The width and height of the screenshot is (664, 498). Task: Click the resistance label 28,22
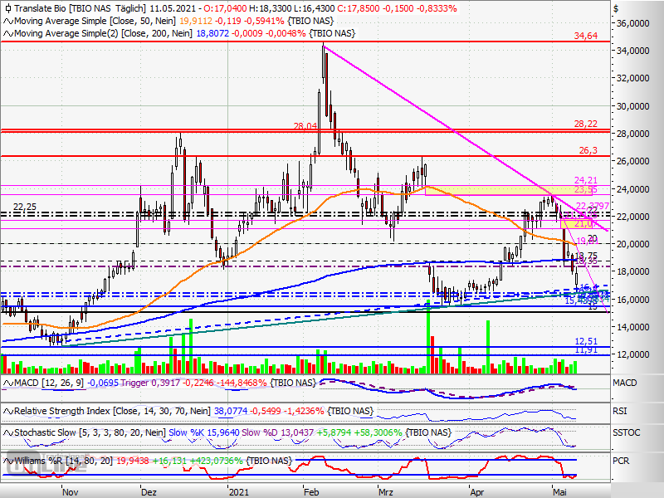tap(586, 124)
